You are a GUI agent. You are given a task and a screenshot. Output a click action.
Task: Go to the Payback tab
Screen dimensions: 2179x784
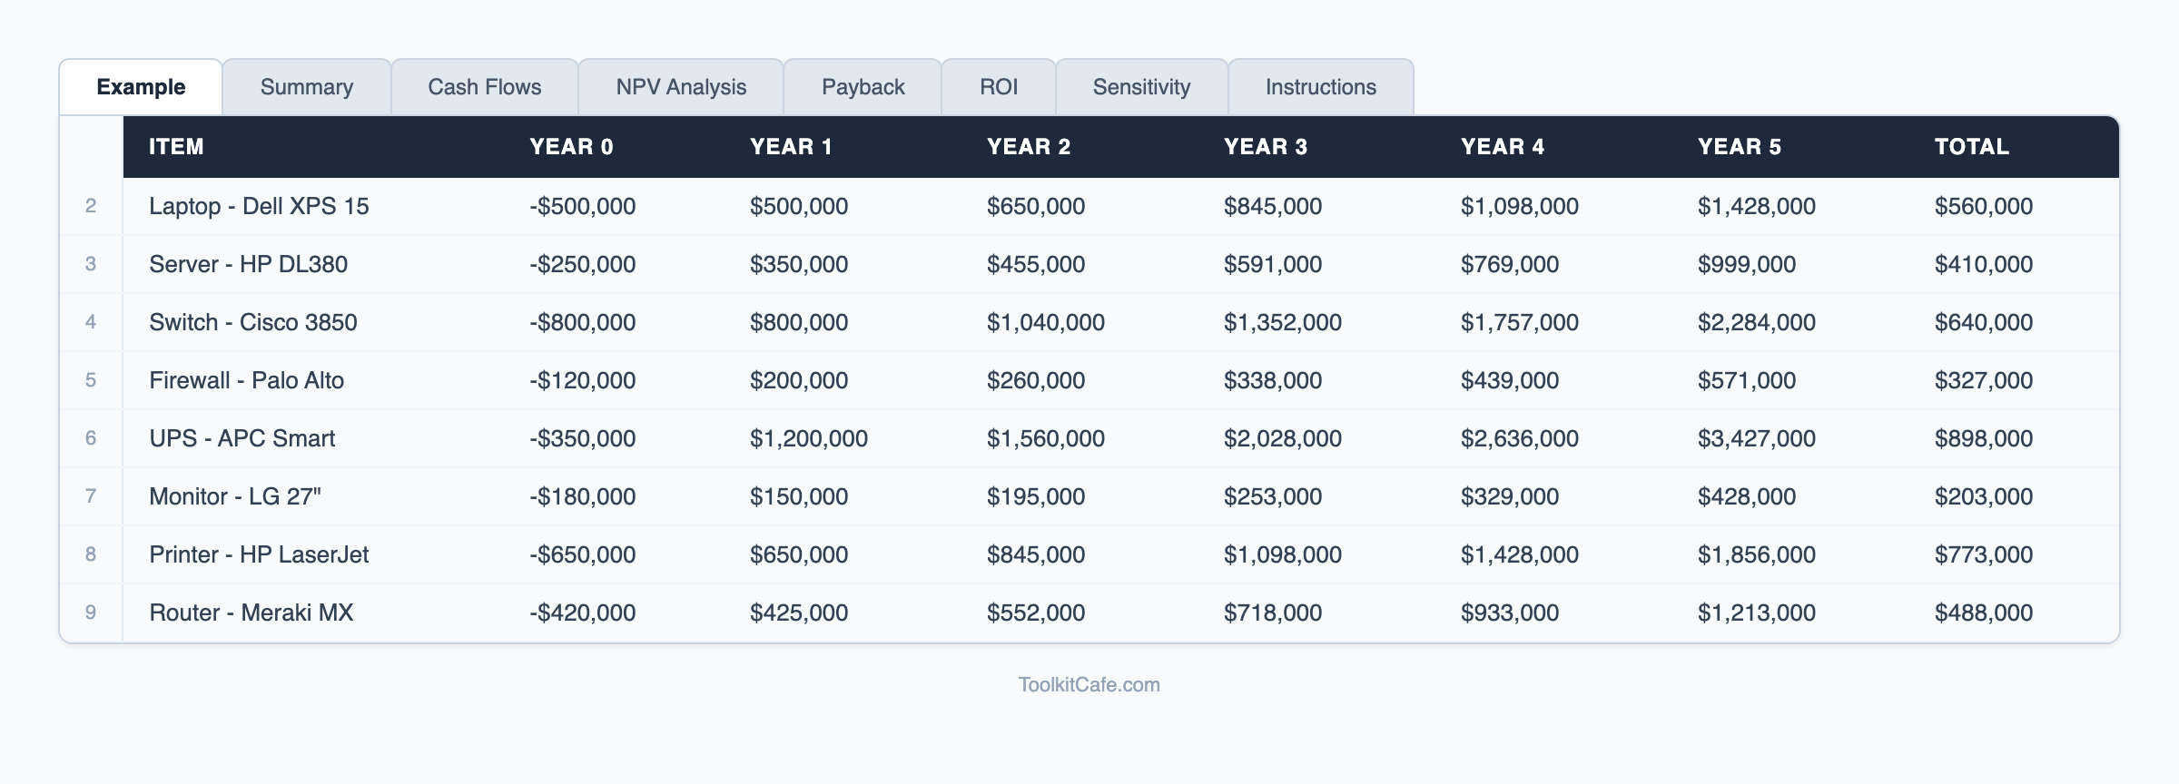point(863,87)
